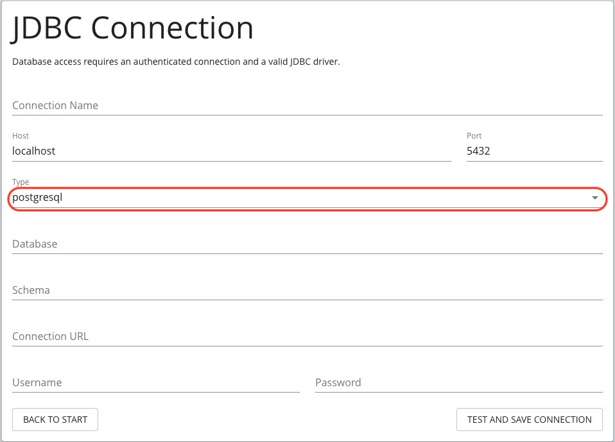Click TEST AND SAVE CONNECTION button
The width and height of the screenshot is (615, 442).
pos(530,420)
